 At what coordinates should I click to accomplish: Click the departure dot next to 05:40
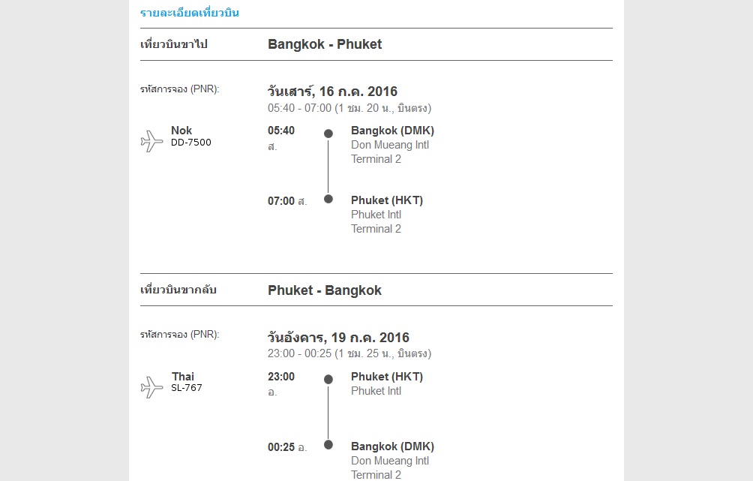click(x=328, y=134)
